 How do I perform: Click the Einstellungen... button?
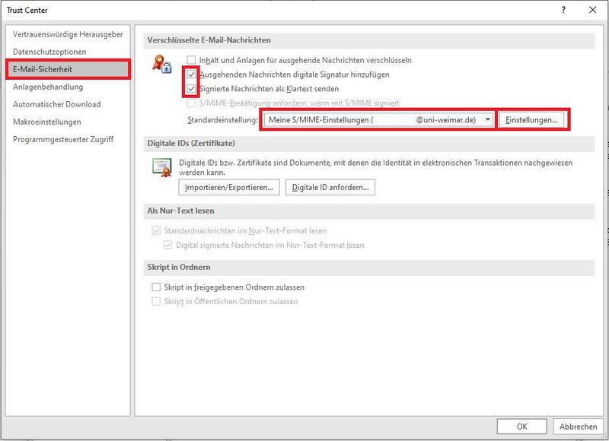(x=531, y=120)
